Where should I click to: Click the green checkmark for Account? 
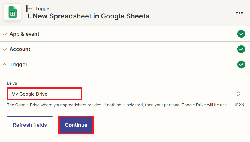coord(241,49)
